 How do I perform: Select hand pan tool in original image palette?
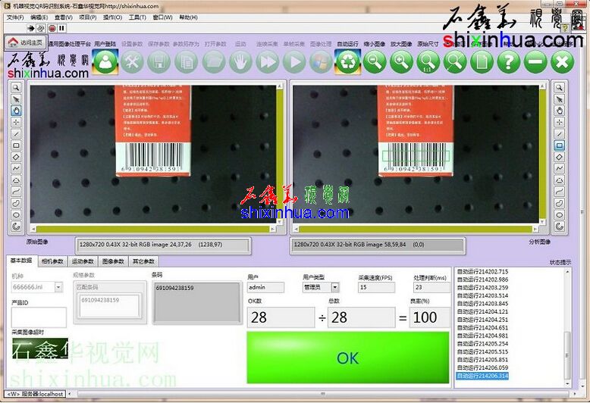[x=16, y=111]
